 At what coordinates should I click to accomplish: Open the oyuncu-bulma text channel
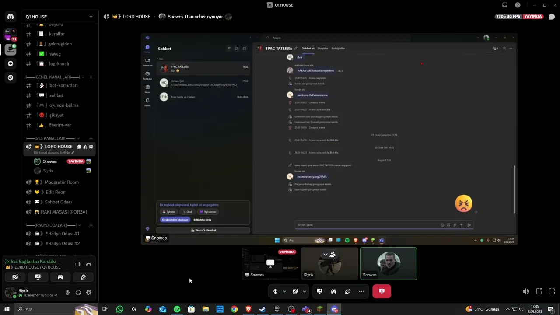(59, 105)
